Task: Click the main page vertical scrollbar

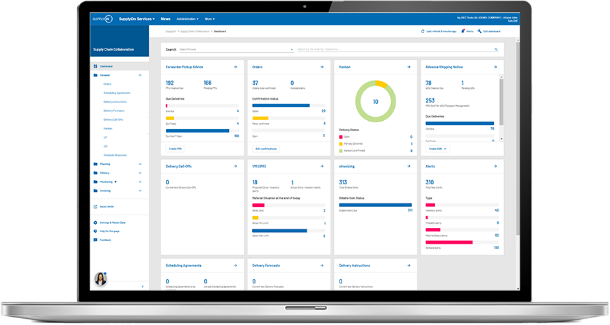Action: [518, 138]
